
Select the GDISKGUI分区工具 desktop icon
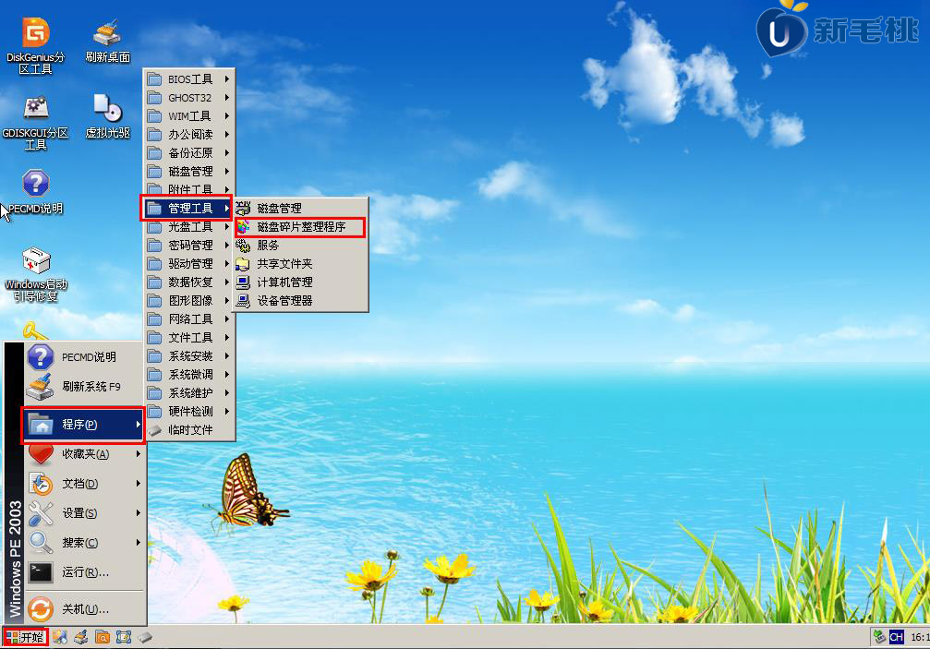36,123
